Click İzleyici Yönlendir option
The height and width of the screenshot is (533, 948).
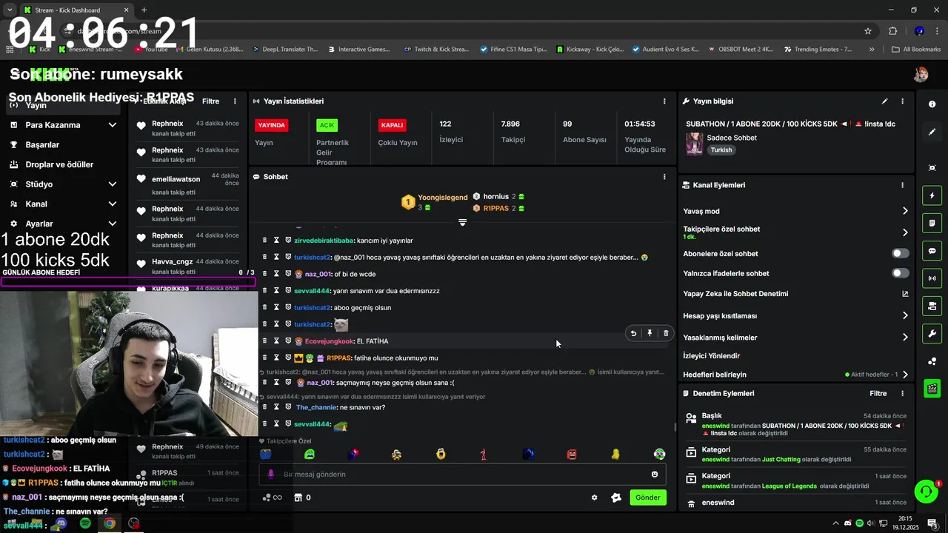click(711, 356)
